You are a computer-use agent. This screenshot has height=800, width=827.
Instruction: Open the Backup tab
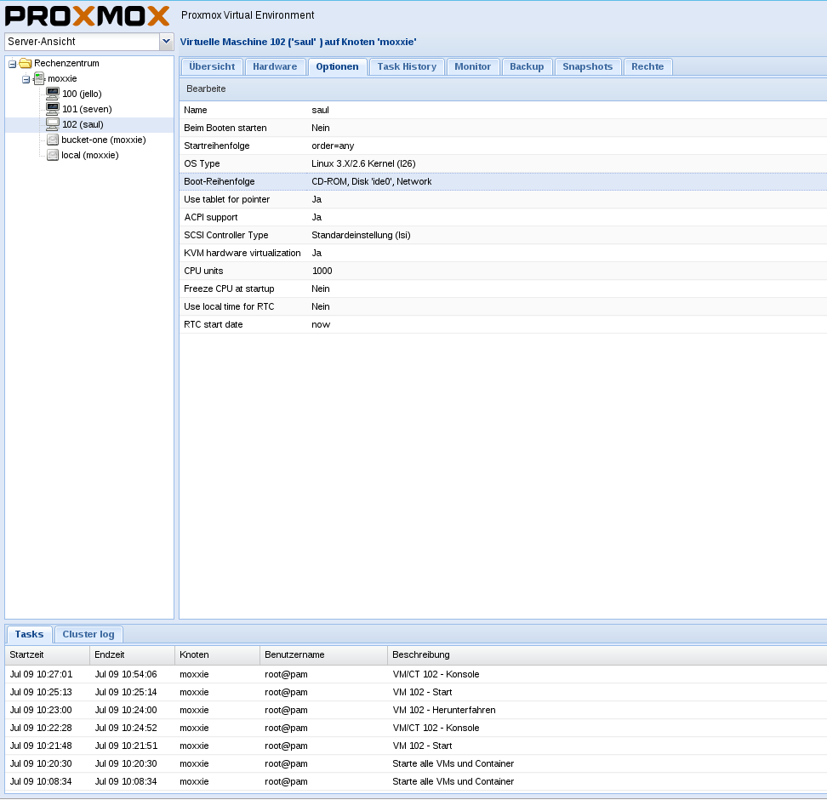coord(527,66)
